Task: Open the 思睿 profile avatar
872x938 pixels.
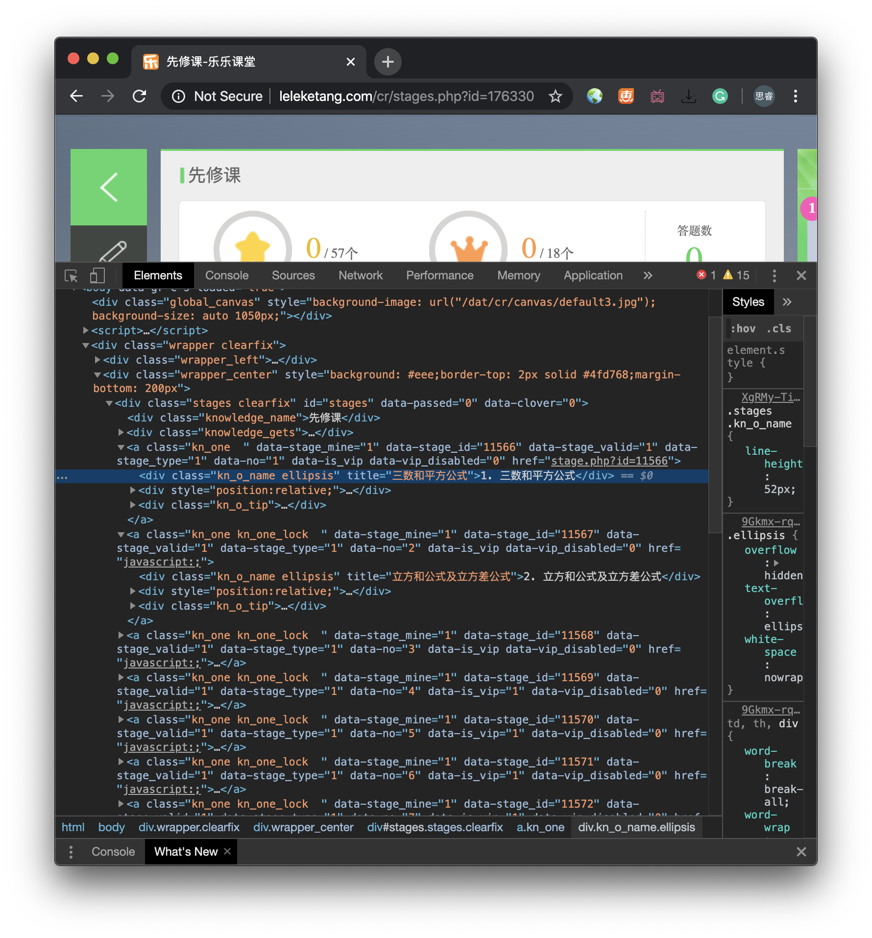Action: click(764, 96)
